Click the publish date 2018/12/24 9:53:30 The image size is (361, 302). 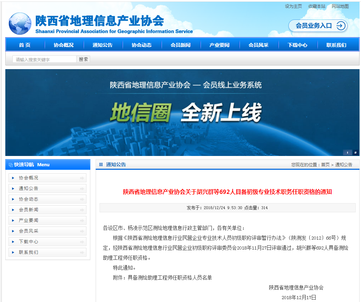click(x=223, y=208)
